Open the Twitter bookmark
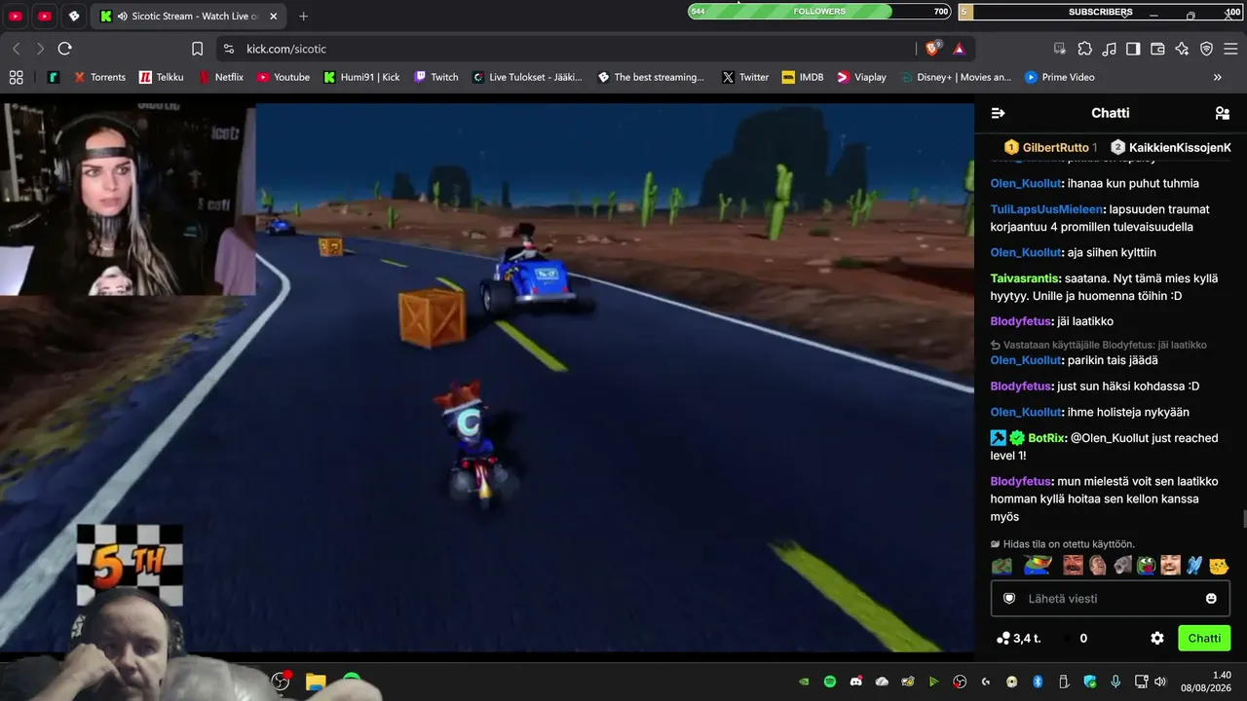Image resolution: width=1247 pixels, height=701 pixels. (745, 77)
